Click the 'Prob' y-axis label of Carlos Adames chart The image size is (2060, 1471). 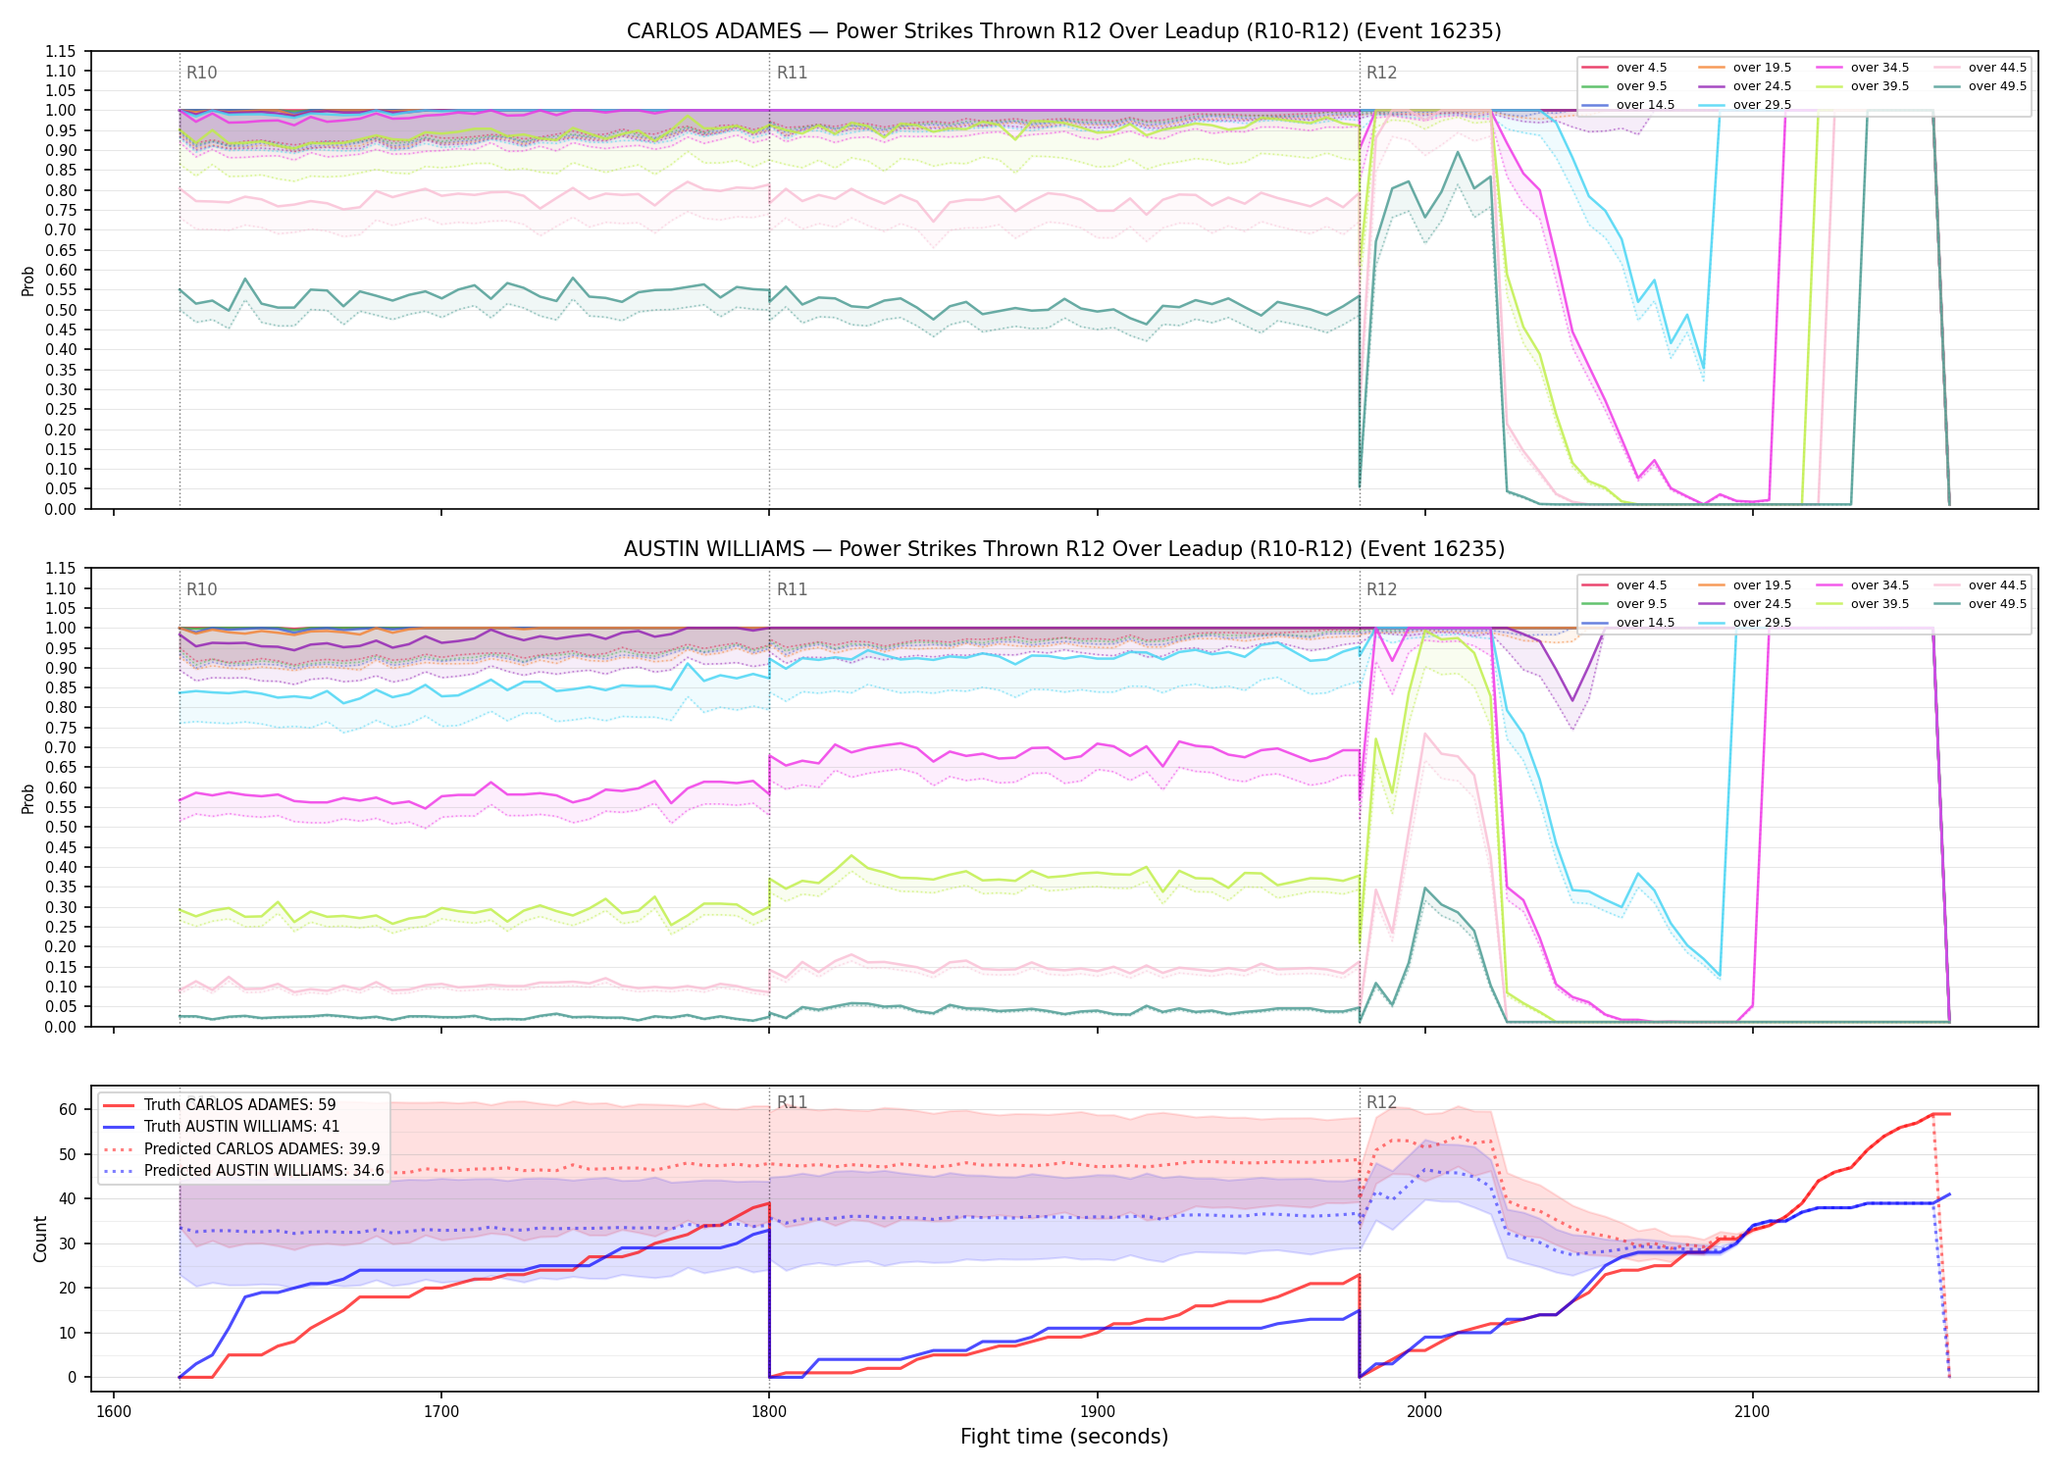tap(28, 280)
